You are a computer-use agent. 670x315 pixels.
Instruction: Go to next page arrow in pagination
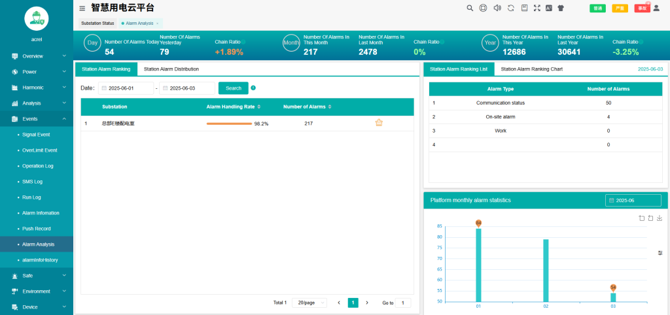click(367, 303)
